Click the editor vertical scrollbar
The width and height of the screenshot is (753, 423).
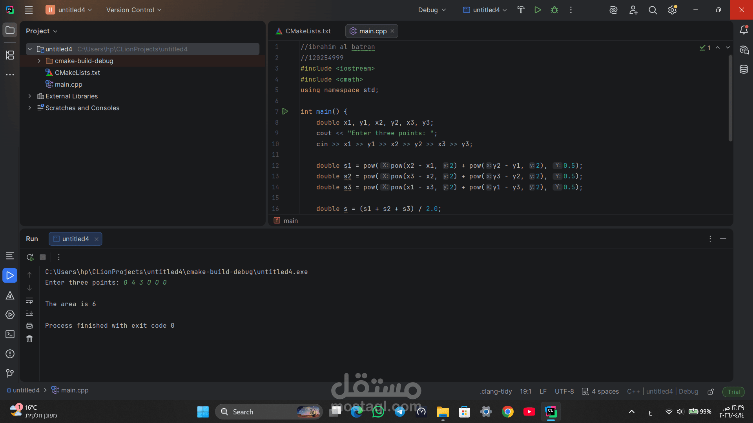(x=730, y=98)
